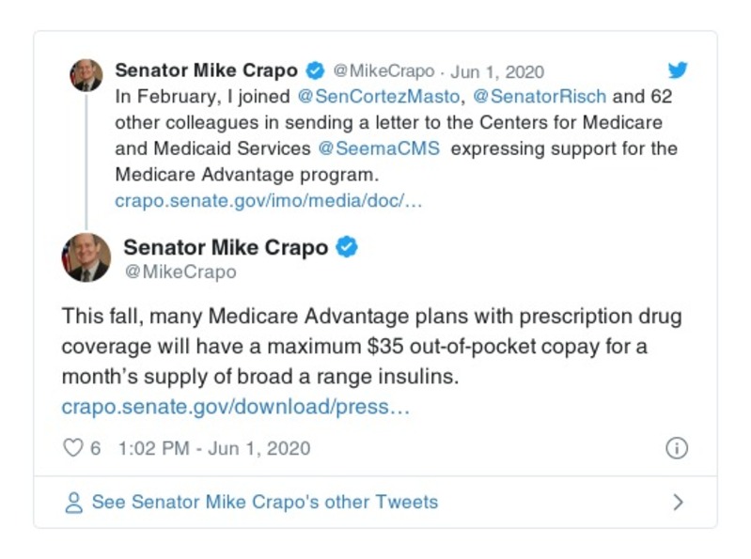Click the Jun 1, 2020 date in quoted tweet
This screenshot has width=751, height=559.
tap(497, 71)
